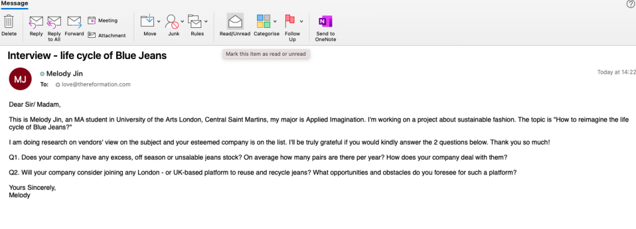
Task: Expand the Follow Up dropdown arrow
Action: 301,21
